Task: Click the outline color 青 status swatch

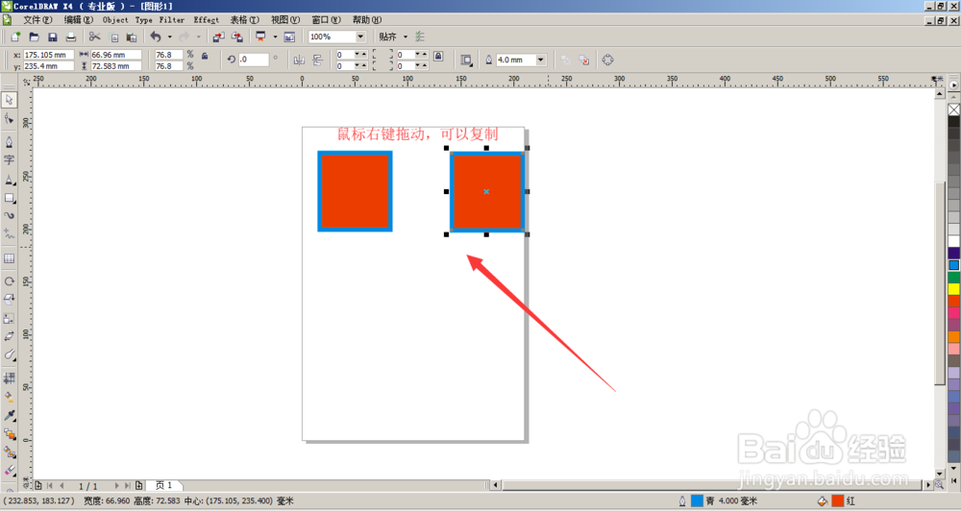Action: [x=697, y=501]
